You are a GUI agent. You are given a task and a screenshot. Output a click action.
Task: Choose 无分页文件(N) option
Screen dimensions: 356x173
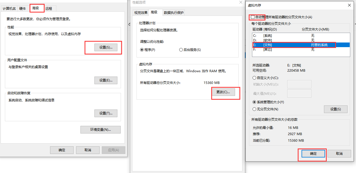[265, 109]
